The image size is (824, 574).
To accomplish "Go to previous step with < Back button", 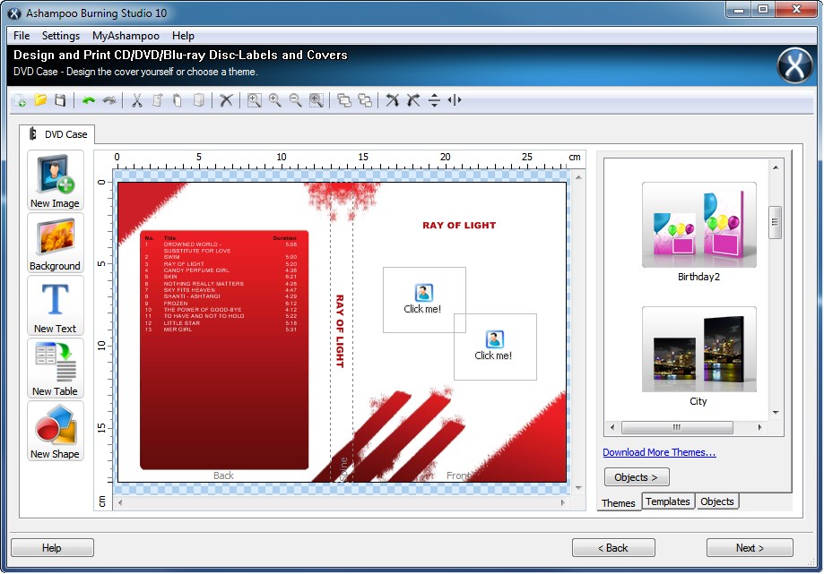I will 613,548.
